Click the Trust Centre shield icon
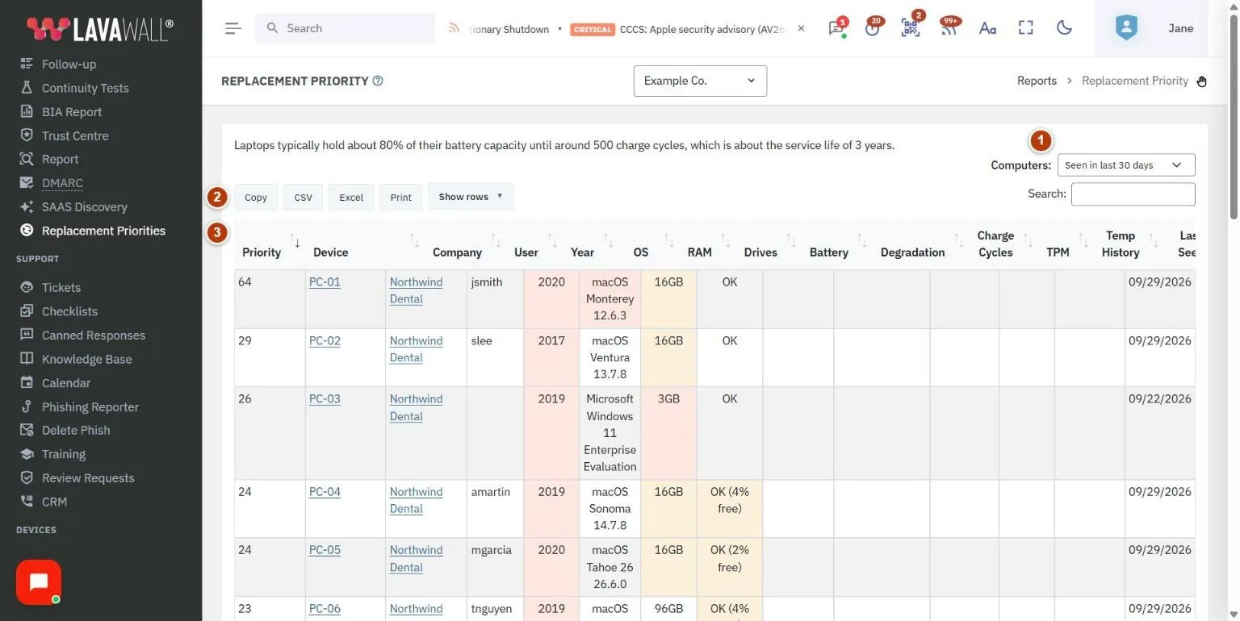The height and width of the screenshot is (621, 1240). 27,135
